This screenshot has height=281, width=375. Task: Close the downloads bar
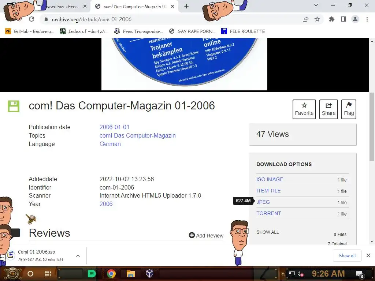click(x=368, y=255)
